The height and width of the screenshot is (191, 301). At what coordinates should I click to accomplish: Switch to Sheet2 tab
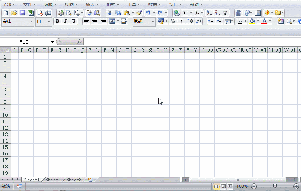[53, 180]
